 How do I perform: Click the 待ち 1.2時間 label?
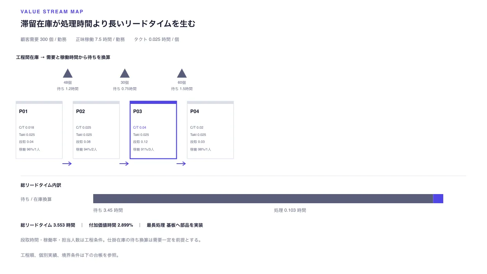point(68,89)
